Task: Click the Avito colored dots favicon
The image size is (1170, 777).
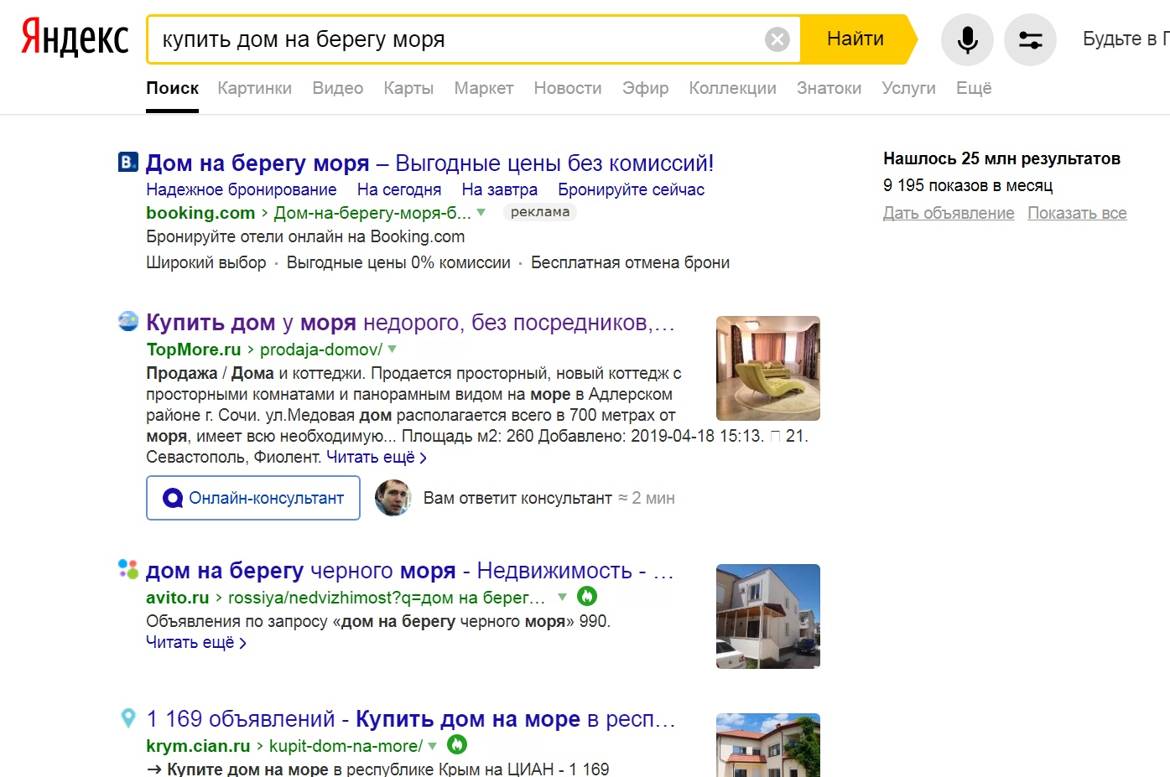Action: click(x=127, y=569)
